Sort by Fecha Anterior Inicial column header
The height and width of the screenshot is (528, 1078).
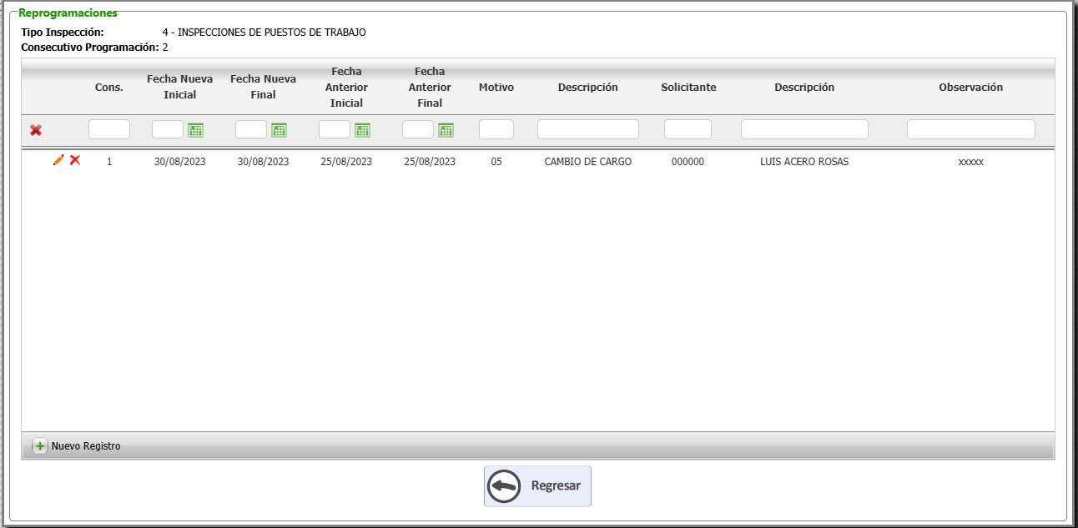click(x=347, y=88)
